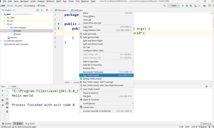This screenshot has width=214, height=128.
Task: Expand the .idea folder
Action: [x=5, y=17]
